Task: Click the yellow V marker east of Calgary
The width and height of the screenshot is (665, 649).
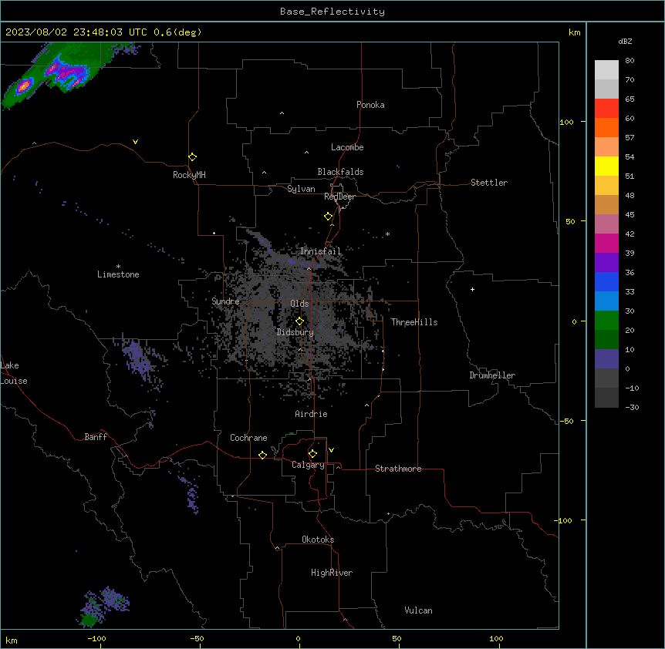Action: click(331, 450)
